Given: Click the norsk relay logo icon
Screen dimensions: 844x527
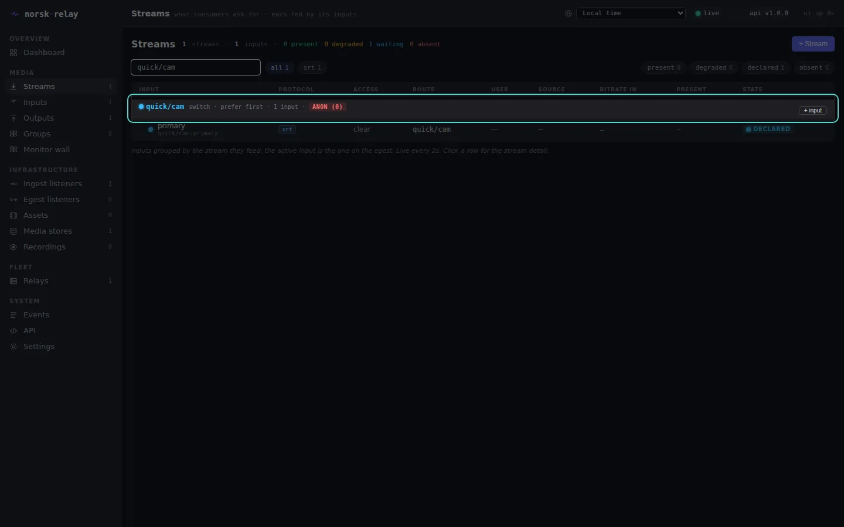Looking at the screenshot, I should pos(15,14).
